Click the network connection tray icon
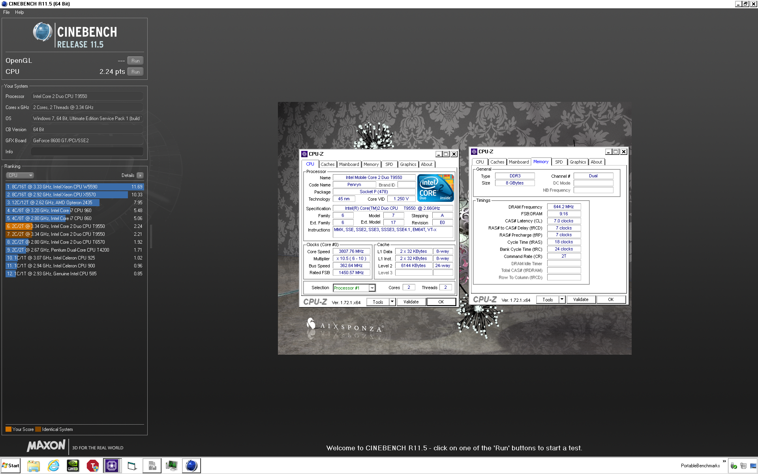This screenshot has width=758, height=474. pos(743,466)
